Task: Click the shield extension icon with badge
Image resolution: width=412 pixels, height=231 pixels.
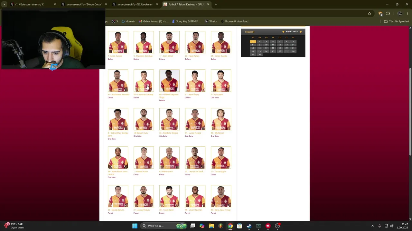Action: tap(380, 13)
